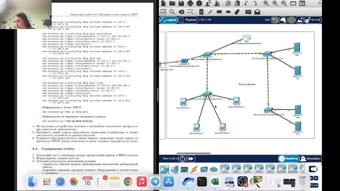
Task: Open Microsoft Excel from the Dock
Action: pos(215,181)
